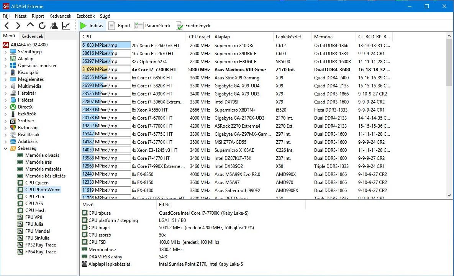Go forward with the right arrow icon
Image resolution: width=454 pixels, height=276 pixels.
click(18, 26)
